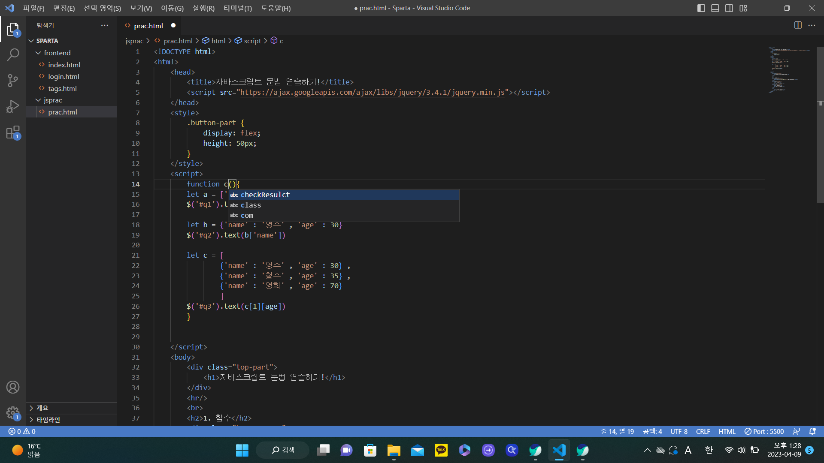Show hidden system tray icons
824x463 pixels.
pos(647,450)
